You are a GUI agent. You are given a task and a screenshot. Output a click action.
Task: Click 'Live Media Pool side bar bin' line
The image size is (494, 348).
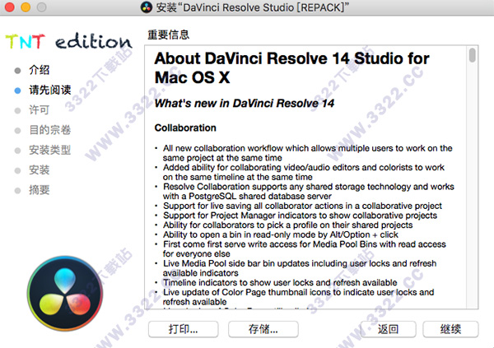tap(300, 268)
